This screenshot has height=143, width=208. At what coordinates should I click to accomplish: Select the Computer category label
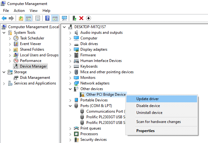tap(89, 38)
